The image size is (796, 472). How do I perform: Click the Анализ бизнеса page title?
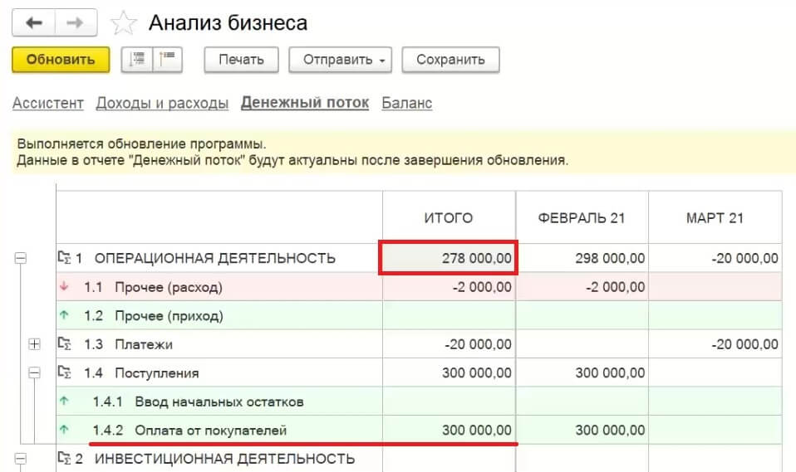point(228,23)
